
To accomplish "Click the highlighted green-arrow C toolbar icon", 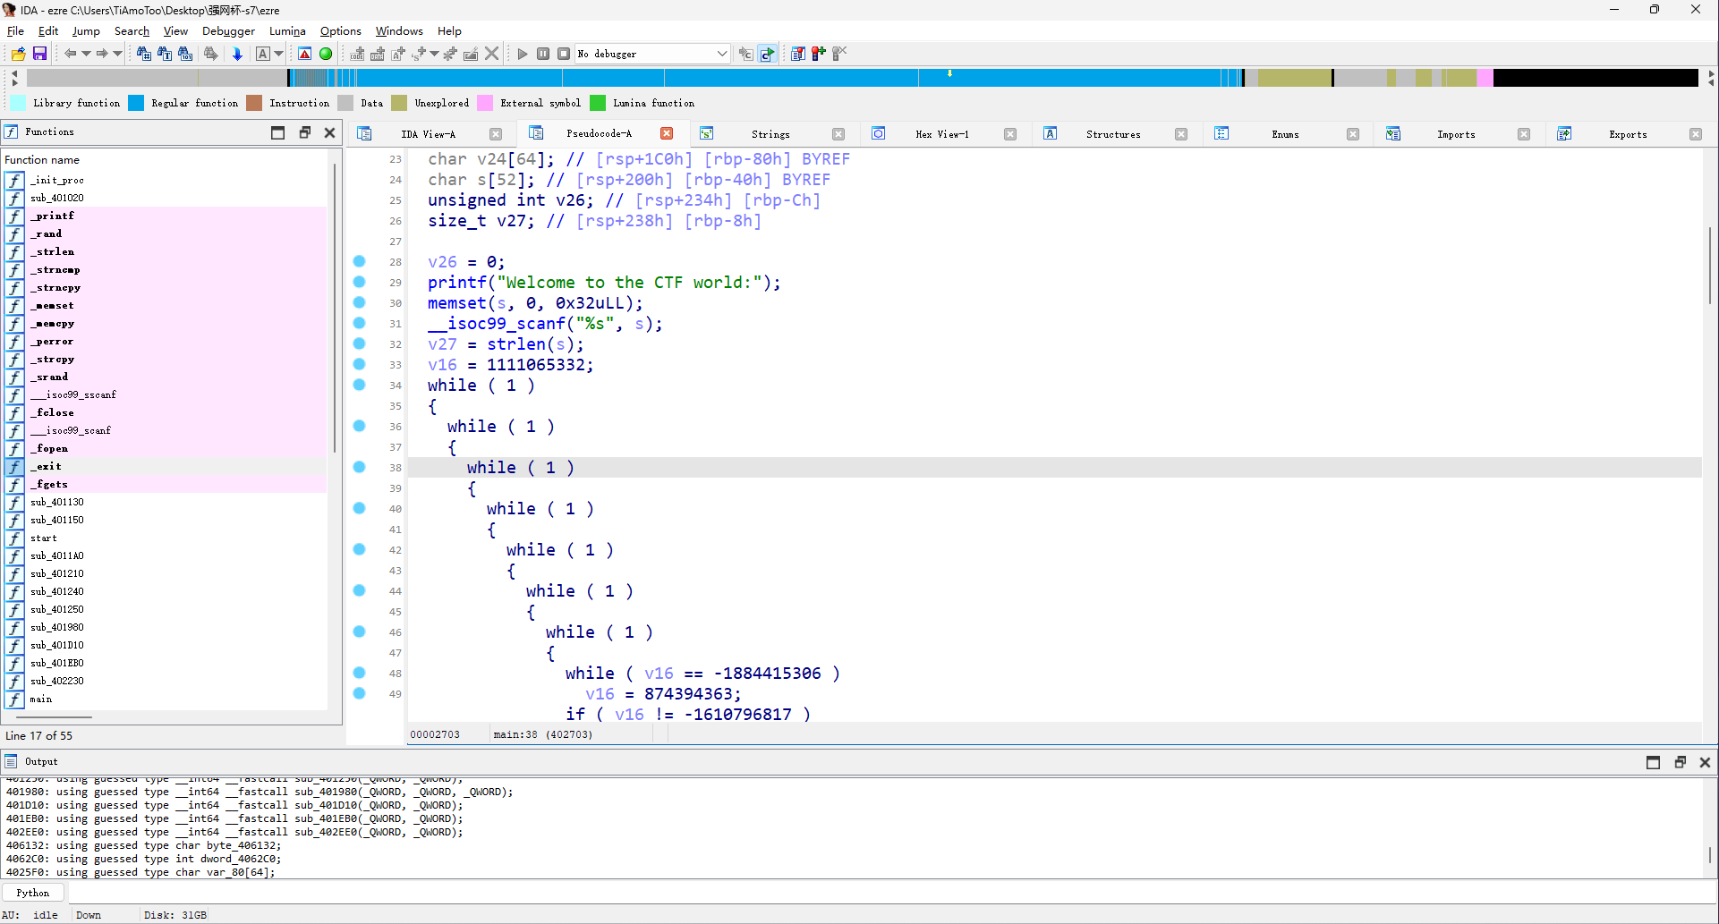I will click(x=768, y=54).
